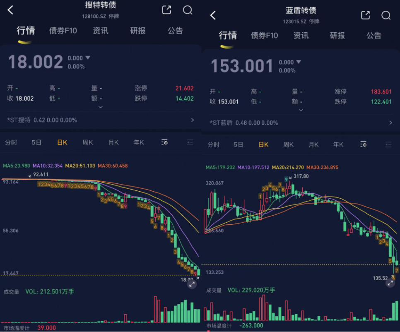Open 公告 tab for 蓝盾转债
The height and width of the screenshot is (332, 400).
(374, 36)
